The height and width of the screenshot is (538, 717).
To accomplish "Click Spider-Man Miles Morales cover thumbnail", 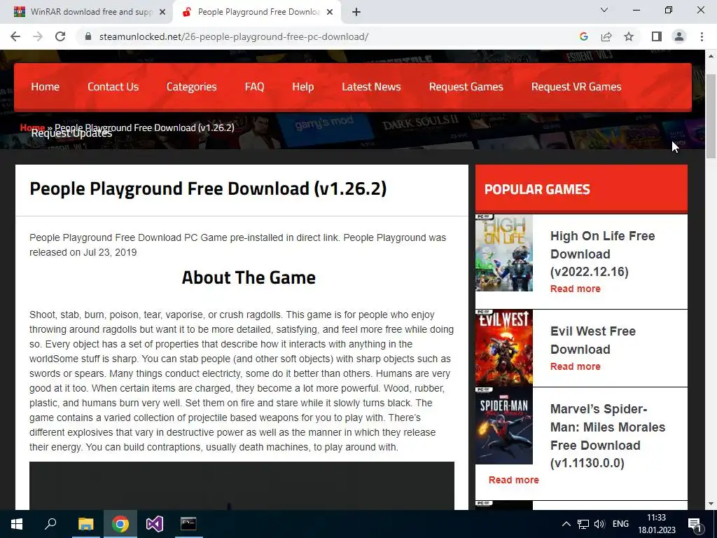I will coord(504,426).
